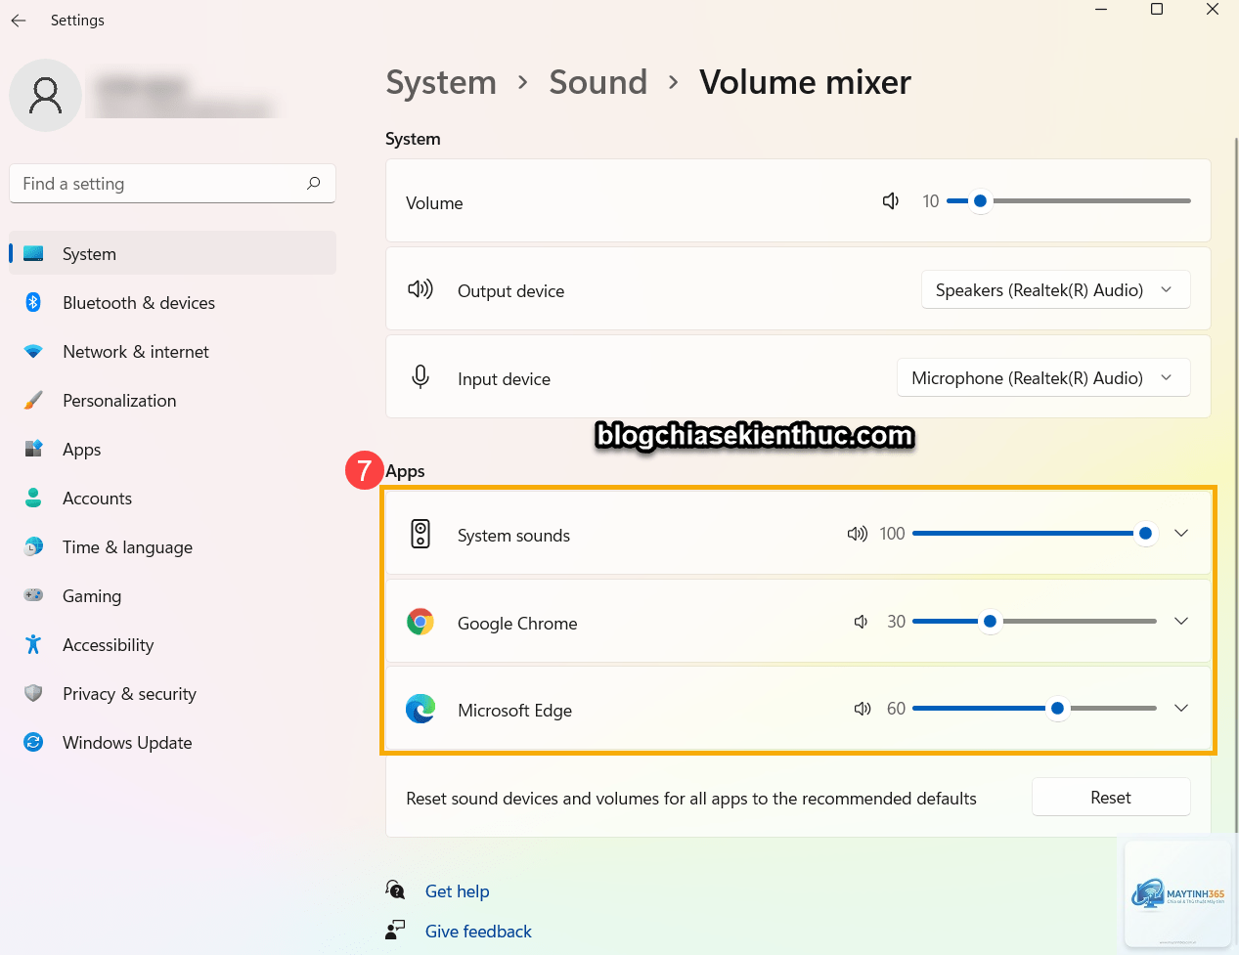Click the Network wifi icon in sidebar
The height and width of the screenshot is (955, 1239).
click(x=33, y=351)
